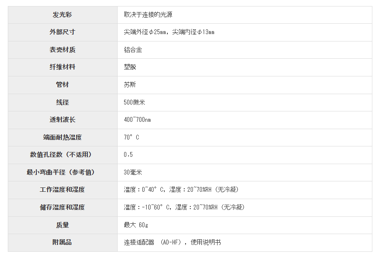Viewport: 378px width, 260px height.
Task: Select the 工作温度和湿度 label
Action: tap(62, 190)
